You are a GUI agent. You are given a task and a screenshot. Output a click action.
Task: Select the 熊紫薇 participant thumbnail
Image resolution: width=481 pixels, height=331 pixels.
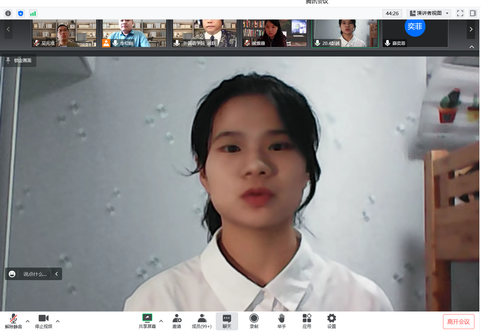point(275,33)
